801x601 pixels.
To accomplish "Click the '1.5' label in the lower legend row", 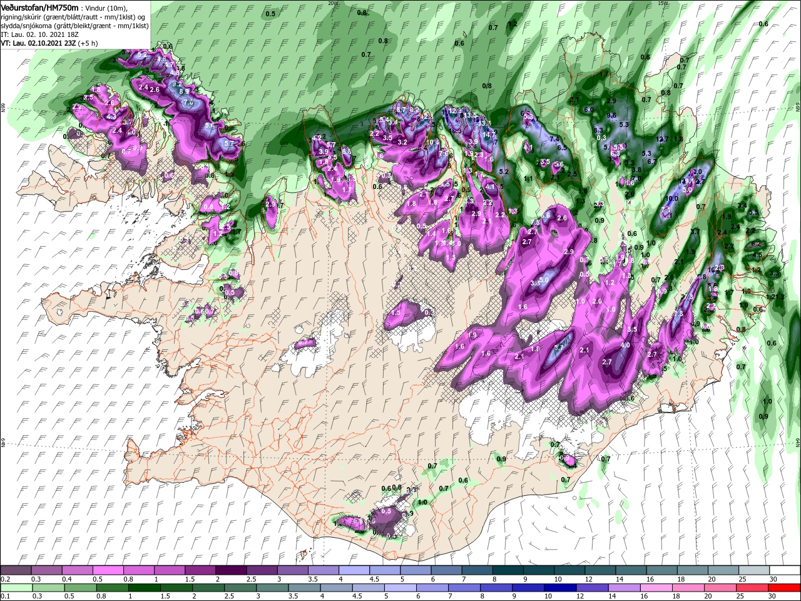I will [x=165, y=596].
